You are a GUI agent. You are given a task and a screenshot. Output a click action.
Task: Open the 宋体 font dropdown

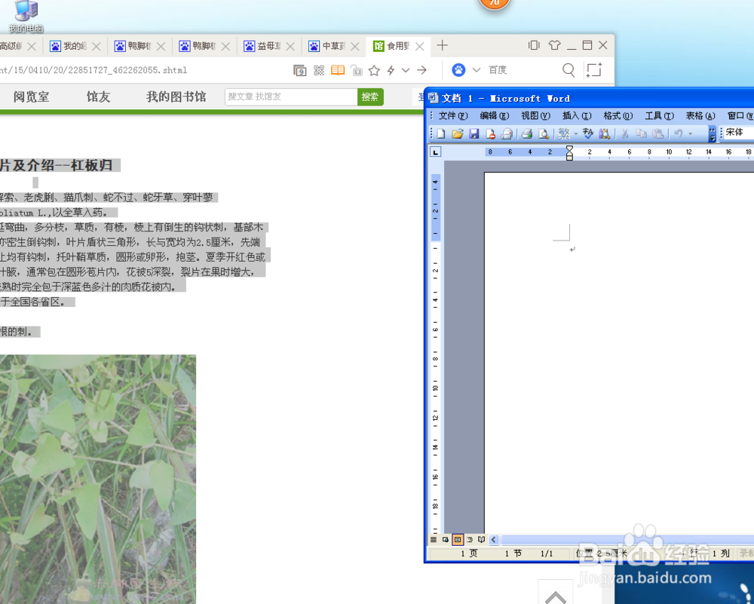(x=736, y=133)
